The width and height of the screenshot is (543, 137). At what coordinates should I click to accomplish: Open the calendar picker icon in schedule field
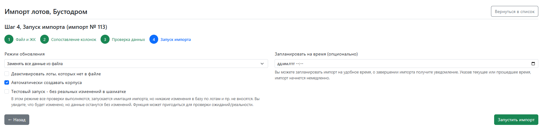coord(533,64)
